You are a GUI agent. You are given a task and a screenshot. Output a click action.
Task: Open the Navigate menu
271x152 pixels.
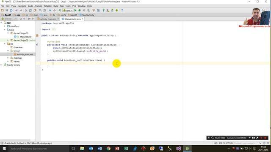click(x=22, y=6)
